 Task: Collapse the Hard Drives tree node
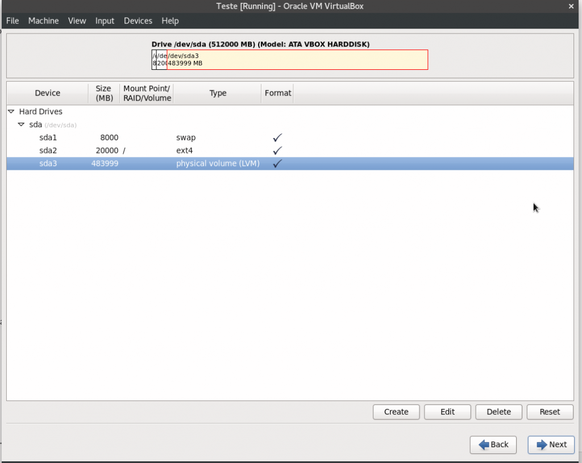(11, 112)
